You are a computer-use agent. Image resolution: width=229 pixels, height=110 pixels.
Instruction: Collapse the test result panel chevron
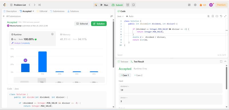[225, 62]
